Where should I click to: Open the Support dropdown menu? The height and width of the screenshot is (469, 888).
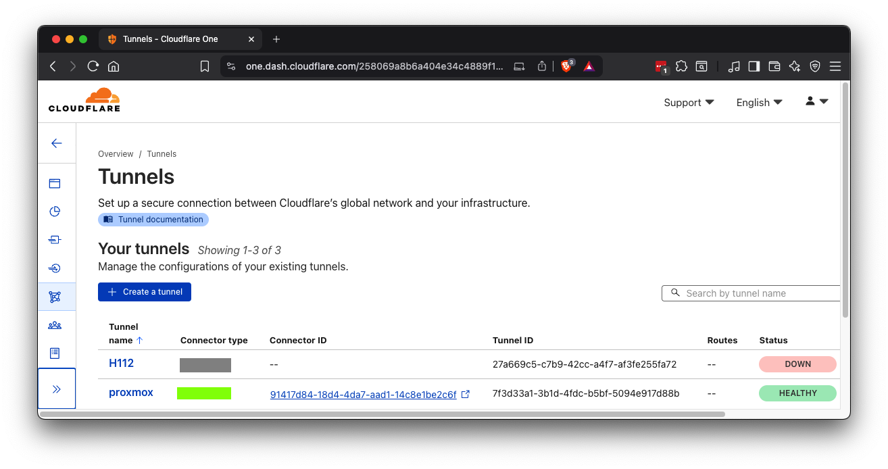pyautogui.click(x=689, y=103)
